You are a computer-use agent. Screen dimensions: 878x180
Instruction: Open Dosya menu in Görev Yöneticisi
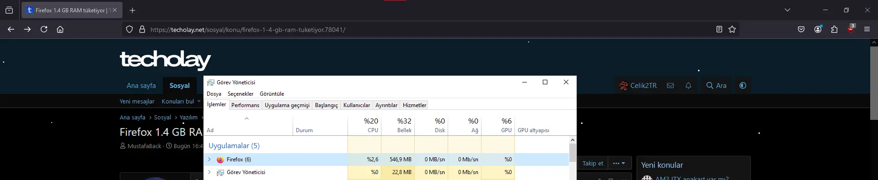(x=214, y=93)
